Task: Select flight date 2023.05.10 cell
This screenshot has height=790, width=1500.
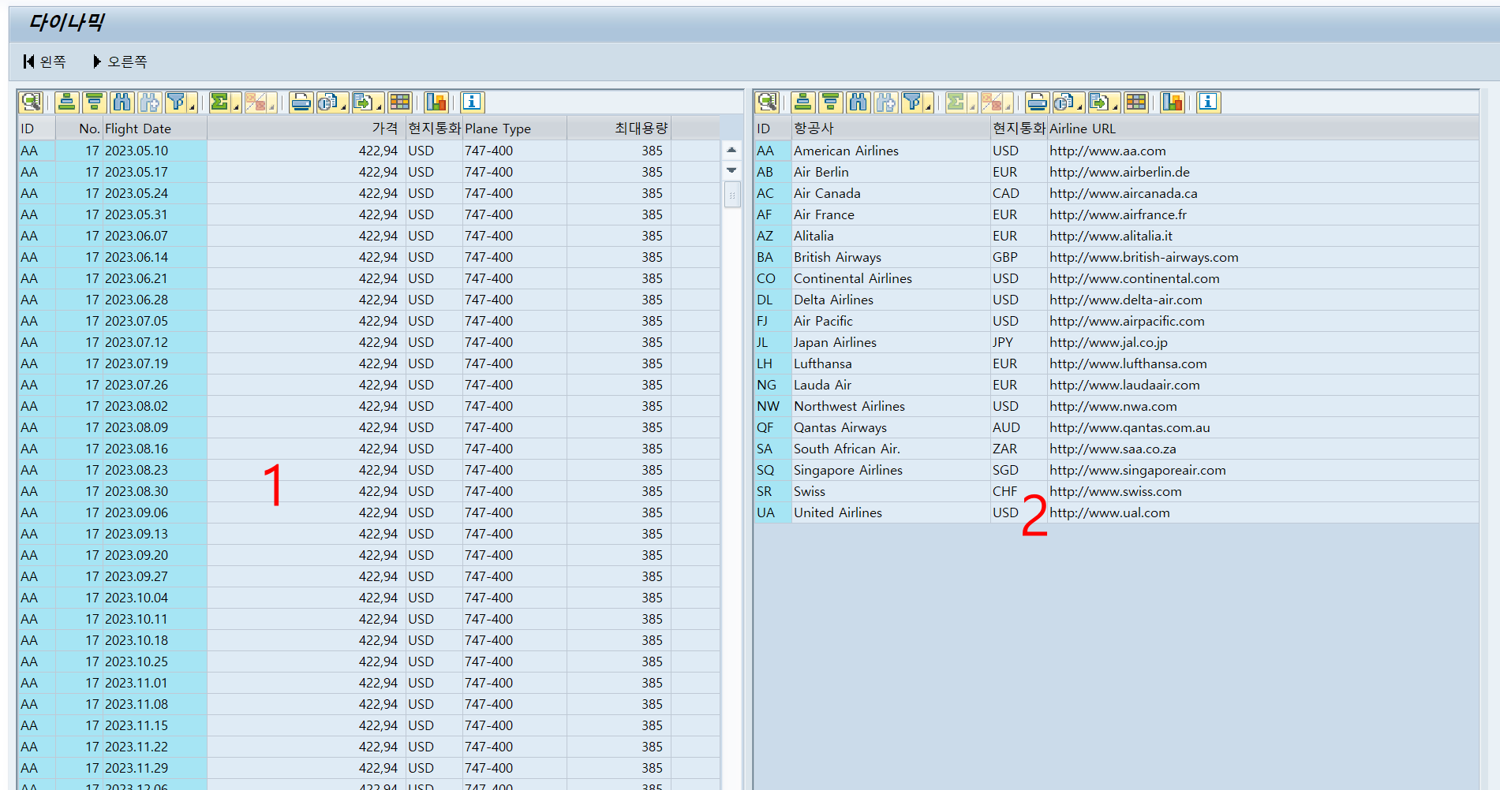Action: [155, 151]
